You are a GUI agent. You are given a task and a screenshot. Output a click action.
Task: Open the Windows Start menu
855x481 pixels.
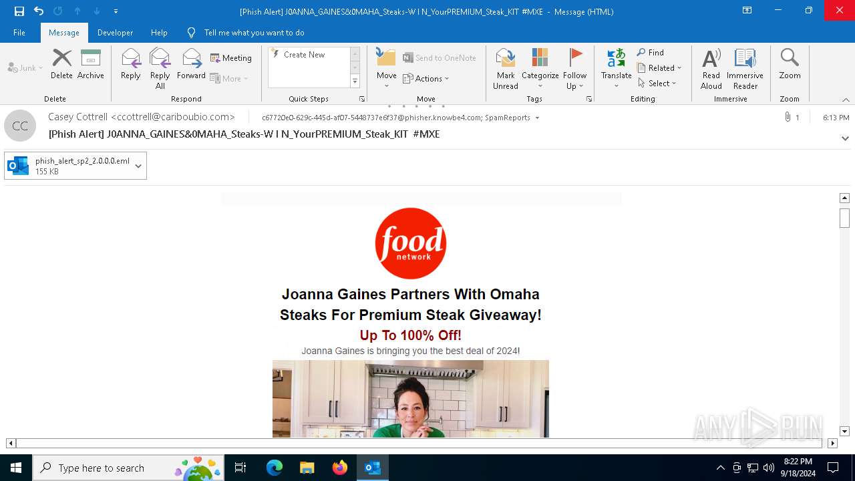tap(16, 468)
